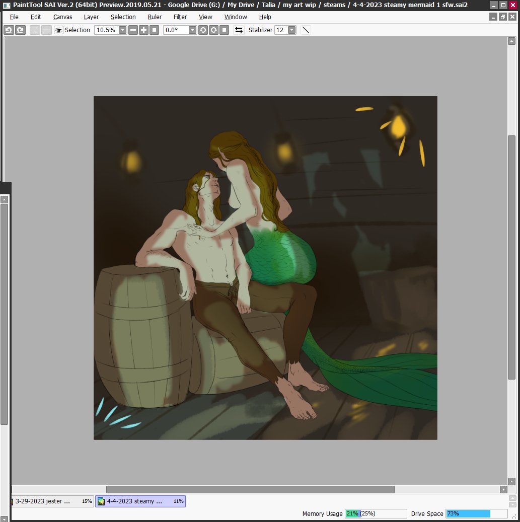Switch to the 3-29-2023 jester document tab
The image size is (520, 522).
[x=52, y=501]
